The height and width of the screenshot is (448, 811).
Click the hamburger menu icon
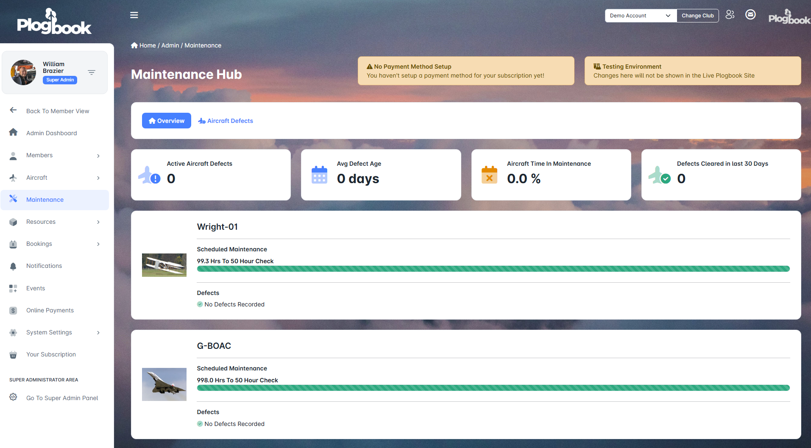point(134,15)
